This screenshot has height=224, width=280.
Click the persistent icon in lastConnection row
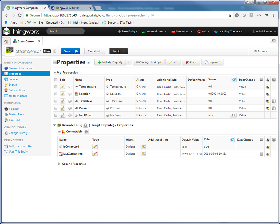261,154
